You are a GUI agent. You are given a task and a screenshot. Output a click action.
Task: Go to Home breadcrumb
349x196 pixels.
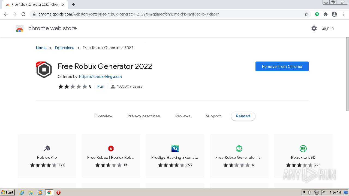pyautogui.click(x=41, y=48)
